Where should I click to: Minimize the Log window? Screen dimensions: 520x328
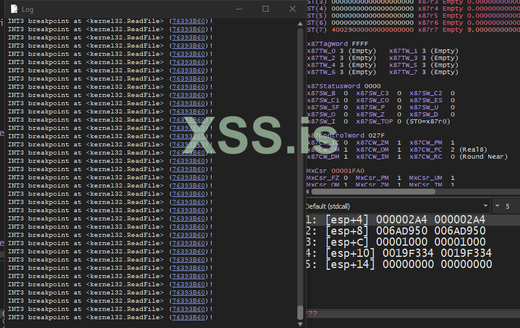tap(239, 9)
